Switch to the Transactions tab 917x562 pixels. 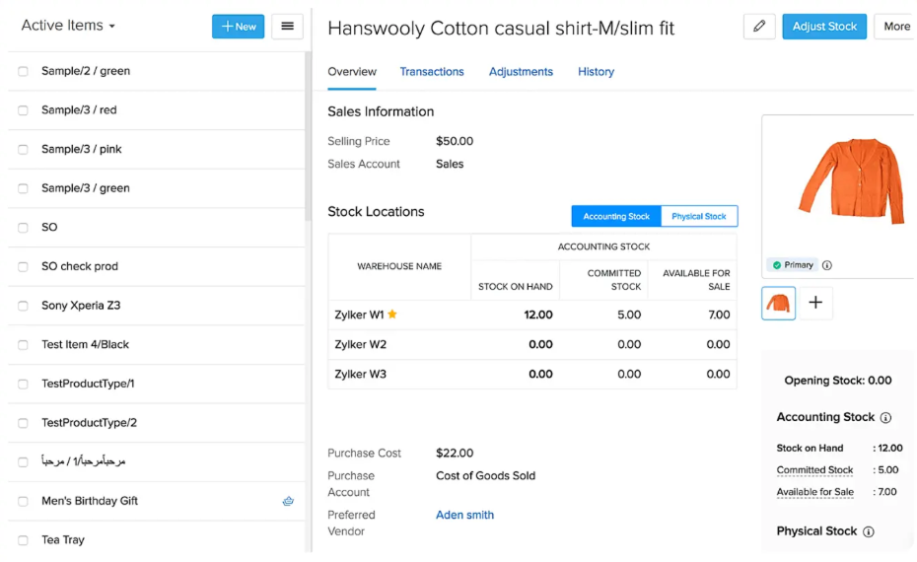432,72
